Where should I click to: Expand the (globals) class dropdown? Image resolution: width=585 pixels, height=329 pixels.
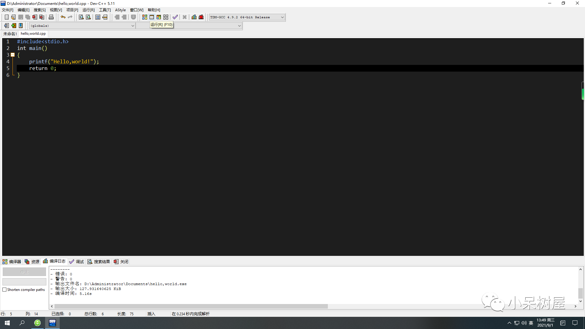[x=133, y=26]
